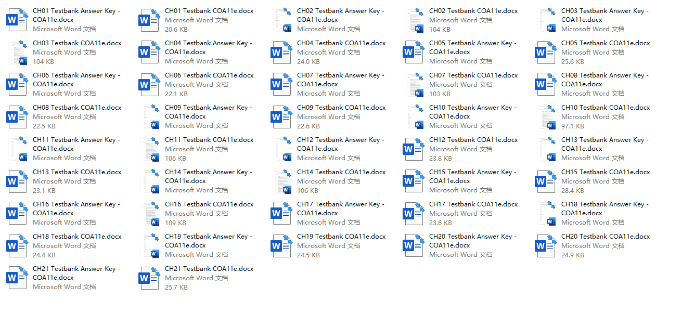Click the Word icon for CH15 Testbank Answer Key
Image resolution: width=682 pixels, height=313 pixels.
[413, 181]
